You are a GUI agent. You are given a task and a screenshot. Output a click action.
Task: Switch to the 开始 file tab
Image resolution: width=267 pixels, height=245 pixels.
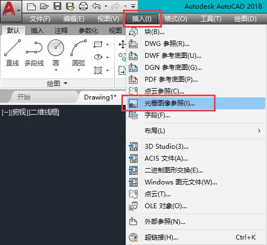pyautogui.click(x=23, y=97)
